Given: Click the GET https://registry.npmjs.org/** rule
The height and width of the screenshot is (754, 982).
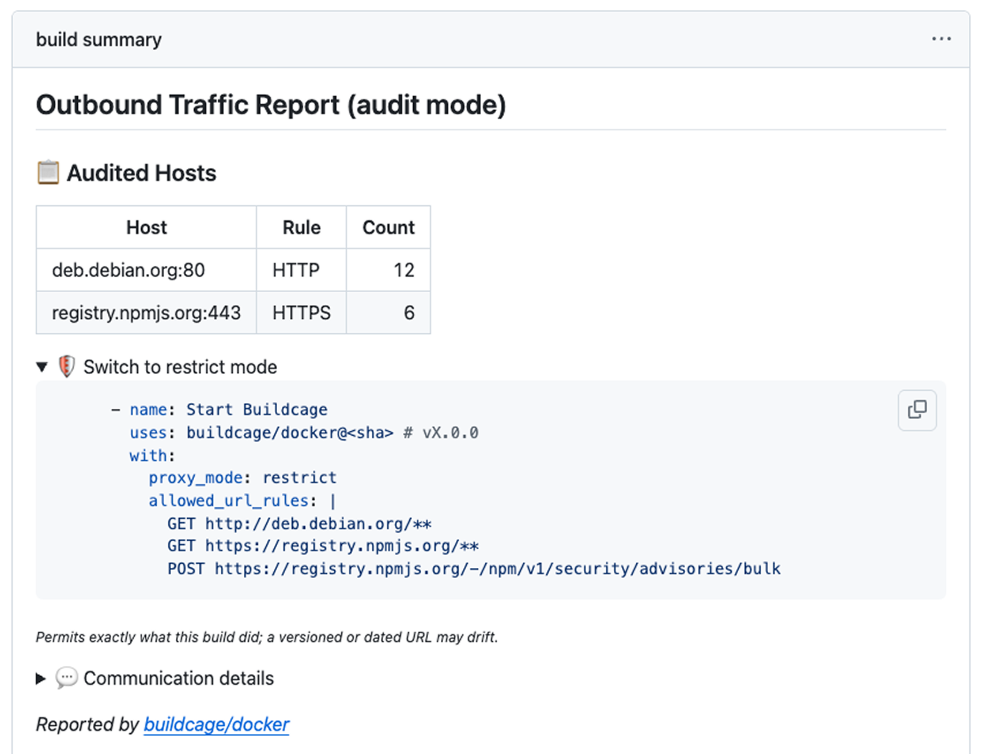Looking at the screenshot, I should [323, 545].
